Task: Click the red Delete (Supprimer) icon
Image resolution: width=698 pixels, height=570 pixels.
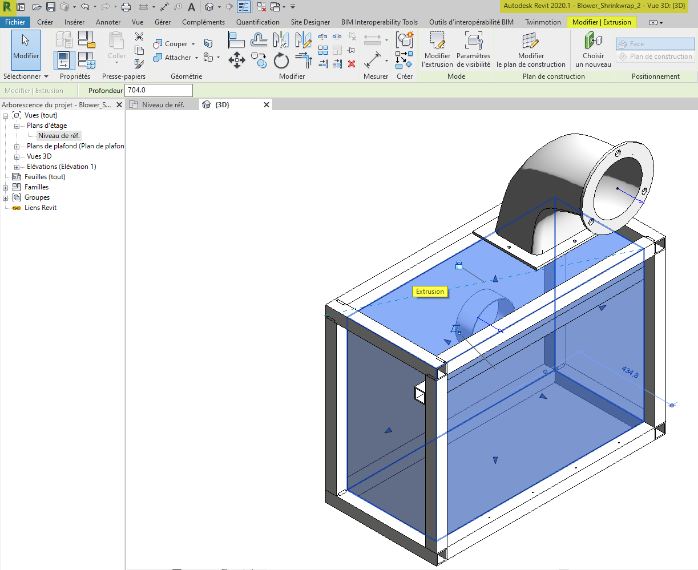Action: (x=352, y=64)
